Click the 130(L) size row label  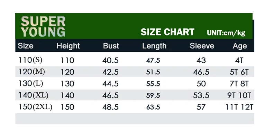(x=30, y=83)
